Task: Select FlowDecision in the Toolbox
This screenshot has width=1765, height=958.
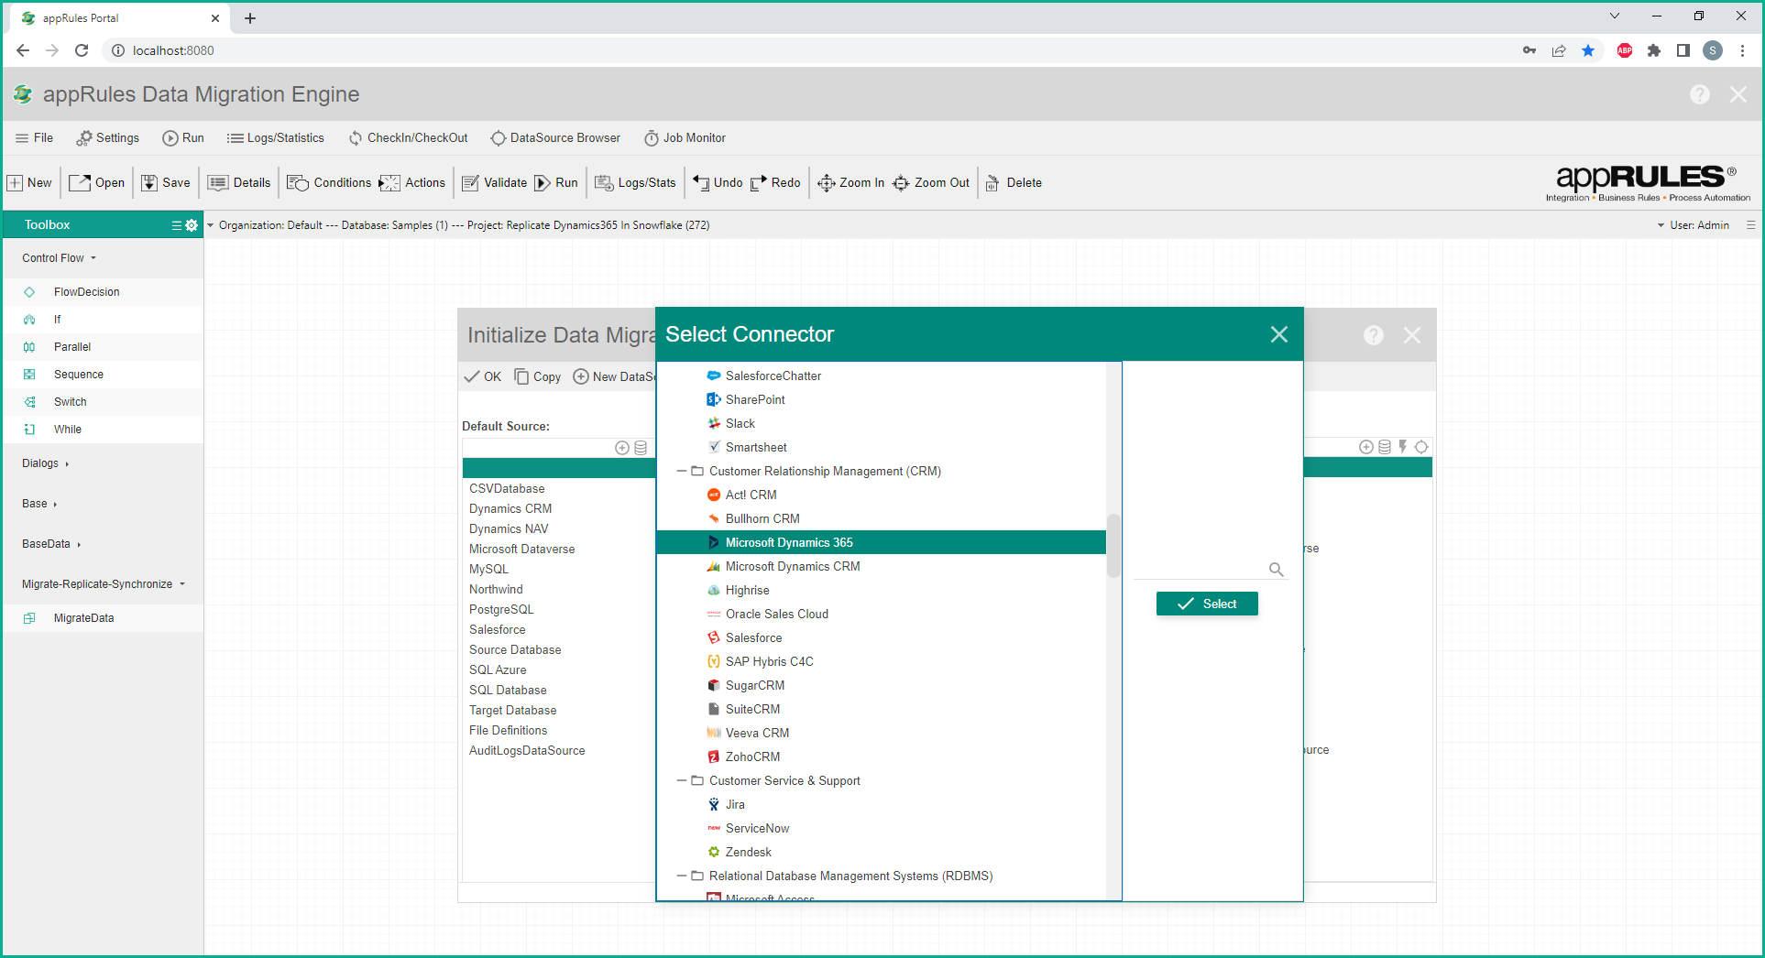Action: (x=86, y=292)
